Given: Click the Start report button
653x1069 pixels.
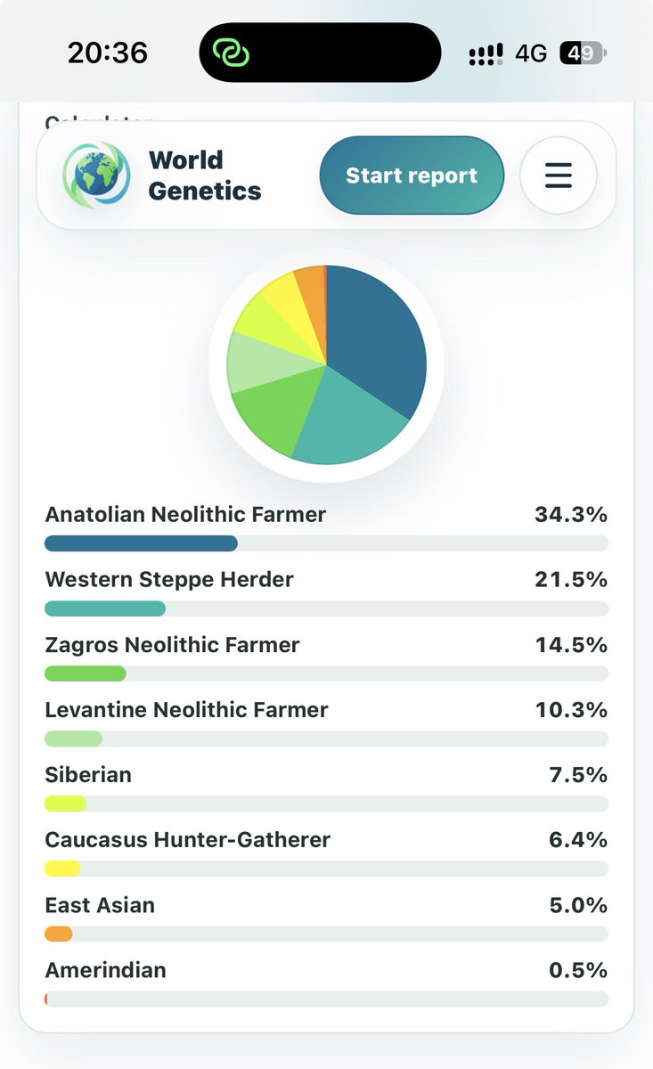Looking at the screenshot, I should [412, 175].
